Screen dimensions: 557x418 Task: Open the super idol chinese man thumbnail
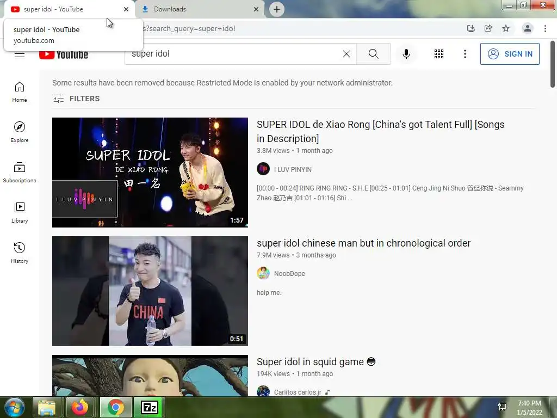tap(150, 291)
